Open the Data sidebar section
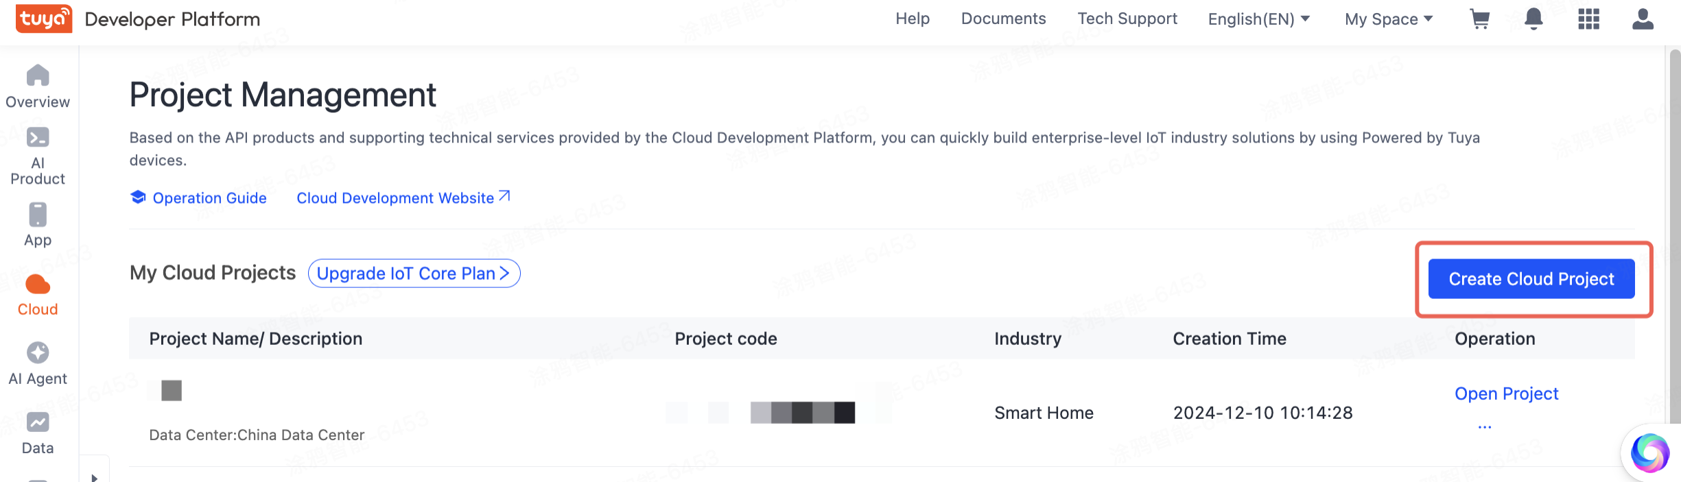1681x482 pixels. 38,433
